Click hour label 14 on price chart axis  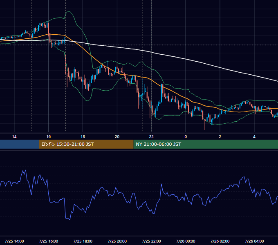click(14, 137)
